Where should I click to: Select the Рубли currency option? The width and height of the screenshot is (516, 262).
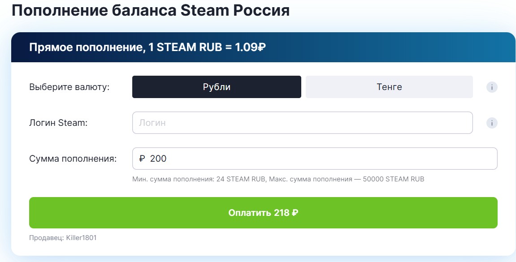coord(217,86)
